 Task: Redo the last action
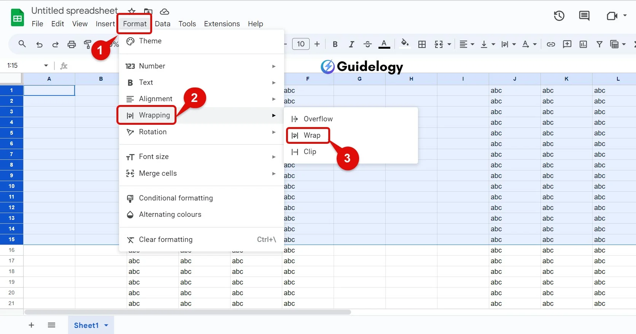56,45
